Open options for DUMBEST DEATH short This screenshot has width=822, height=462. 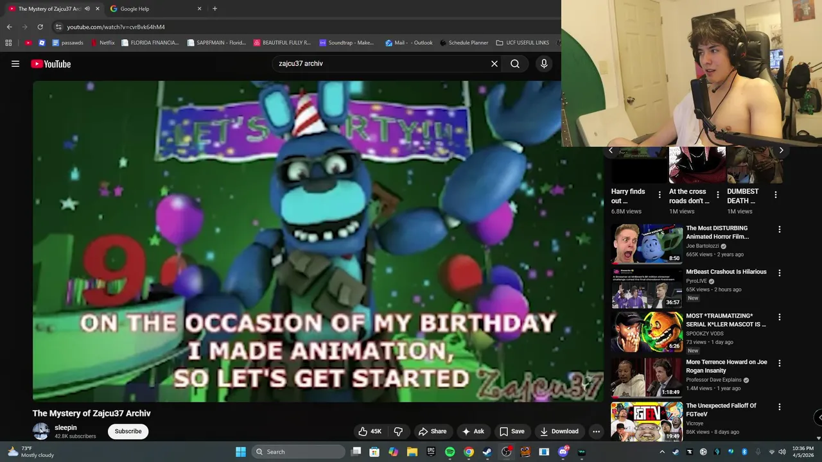coord(775,194)
